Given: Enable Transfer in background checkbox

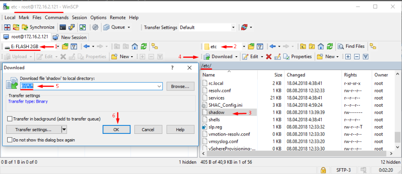Looking at the screenshot, I should tap(10, 119).
